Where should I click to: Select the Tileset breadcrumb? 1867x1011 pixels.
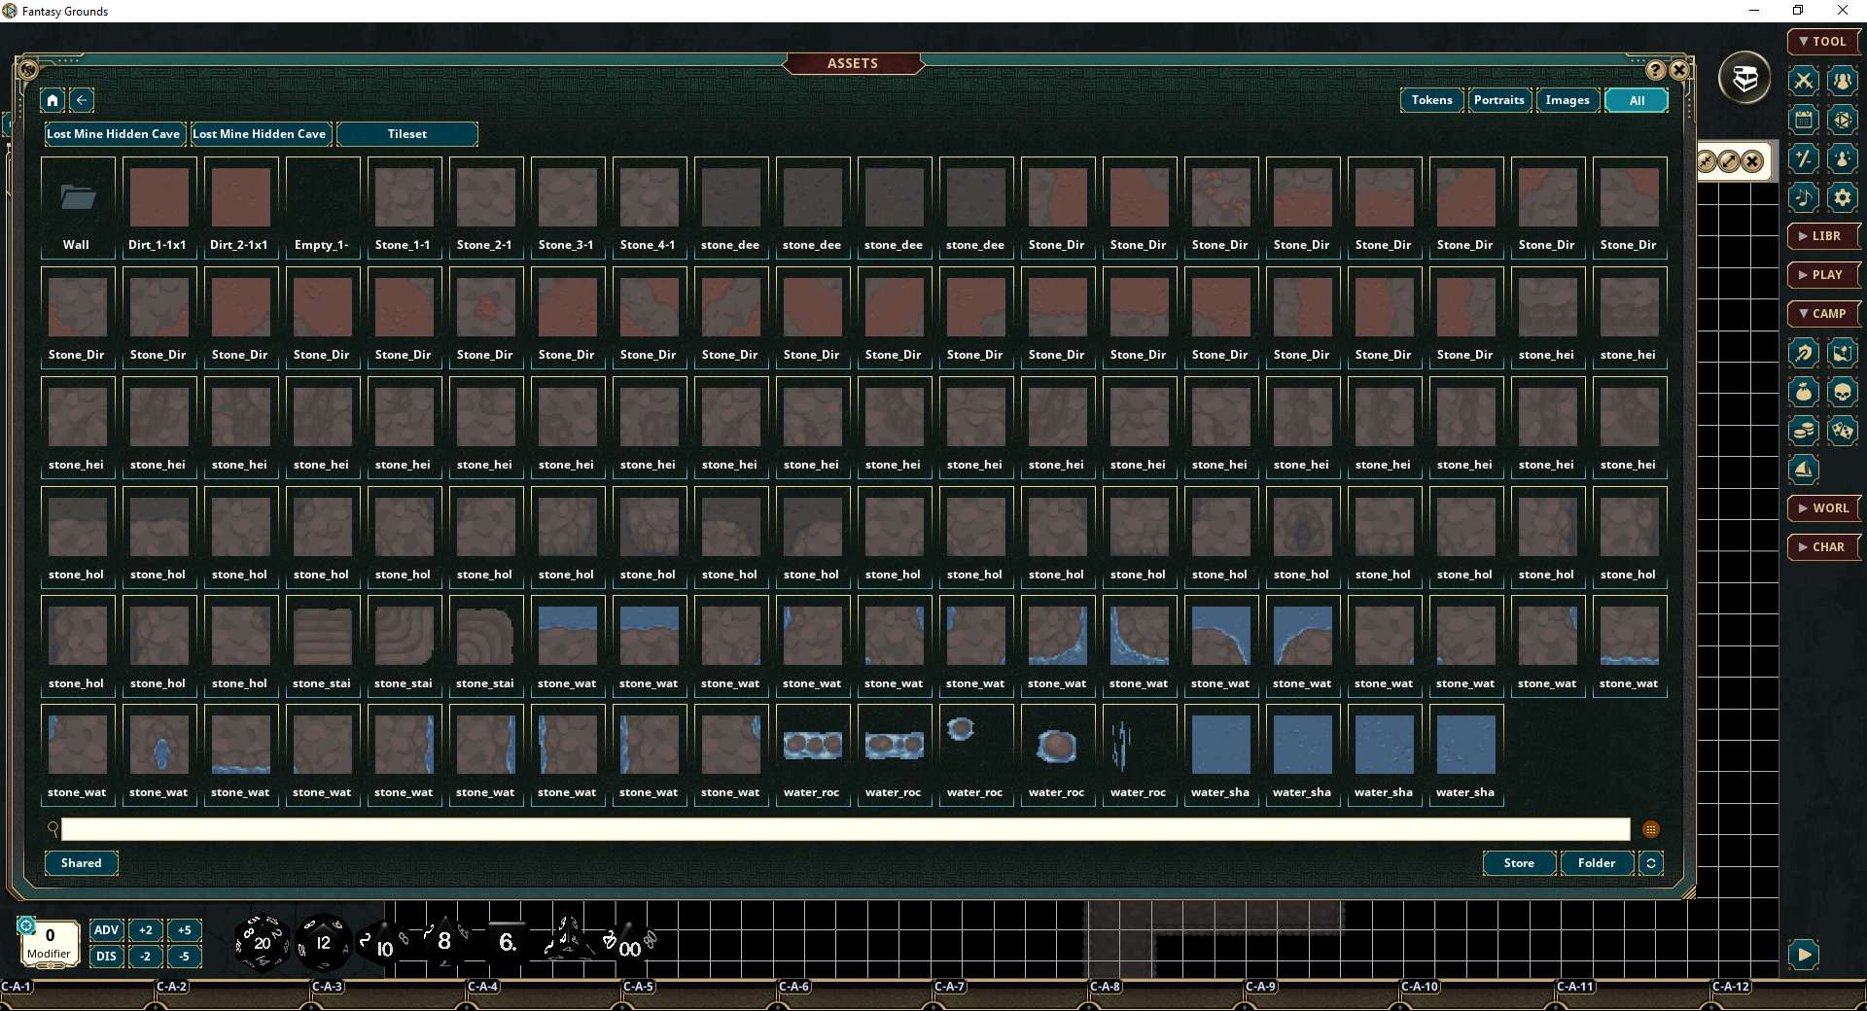pyautogui.click(x=407, y=134)
